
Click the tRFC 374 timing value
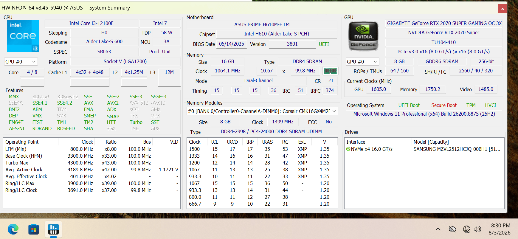330,90
